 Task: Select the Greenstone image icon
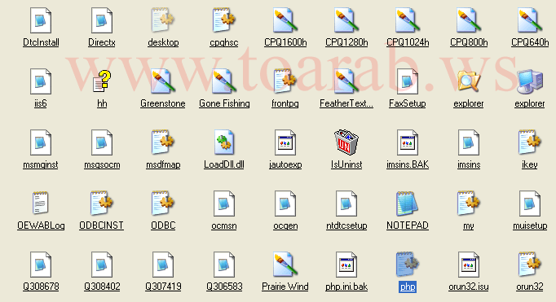point(163,81)
